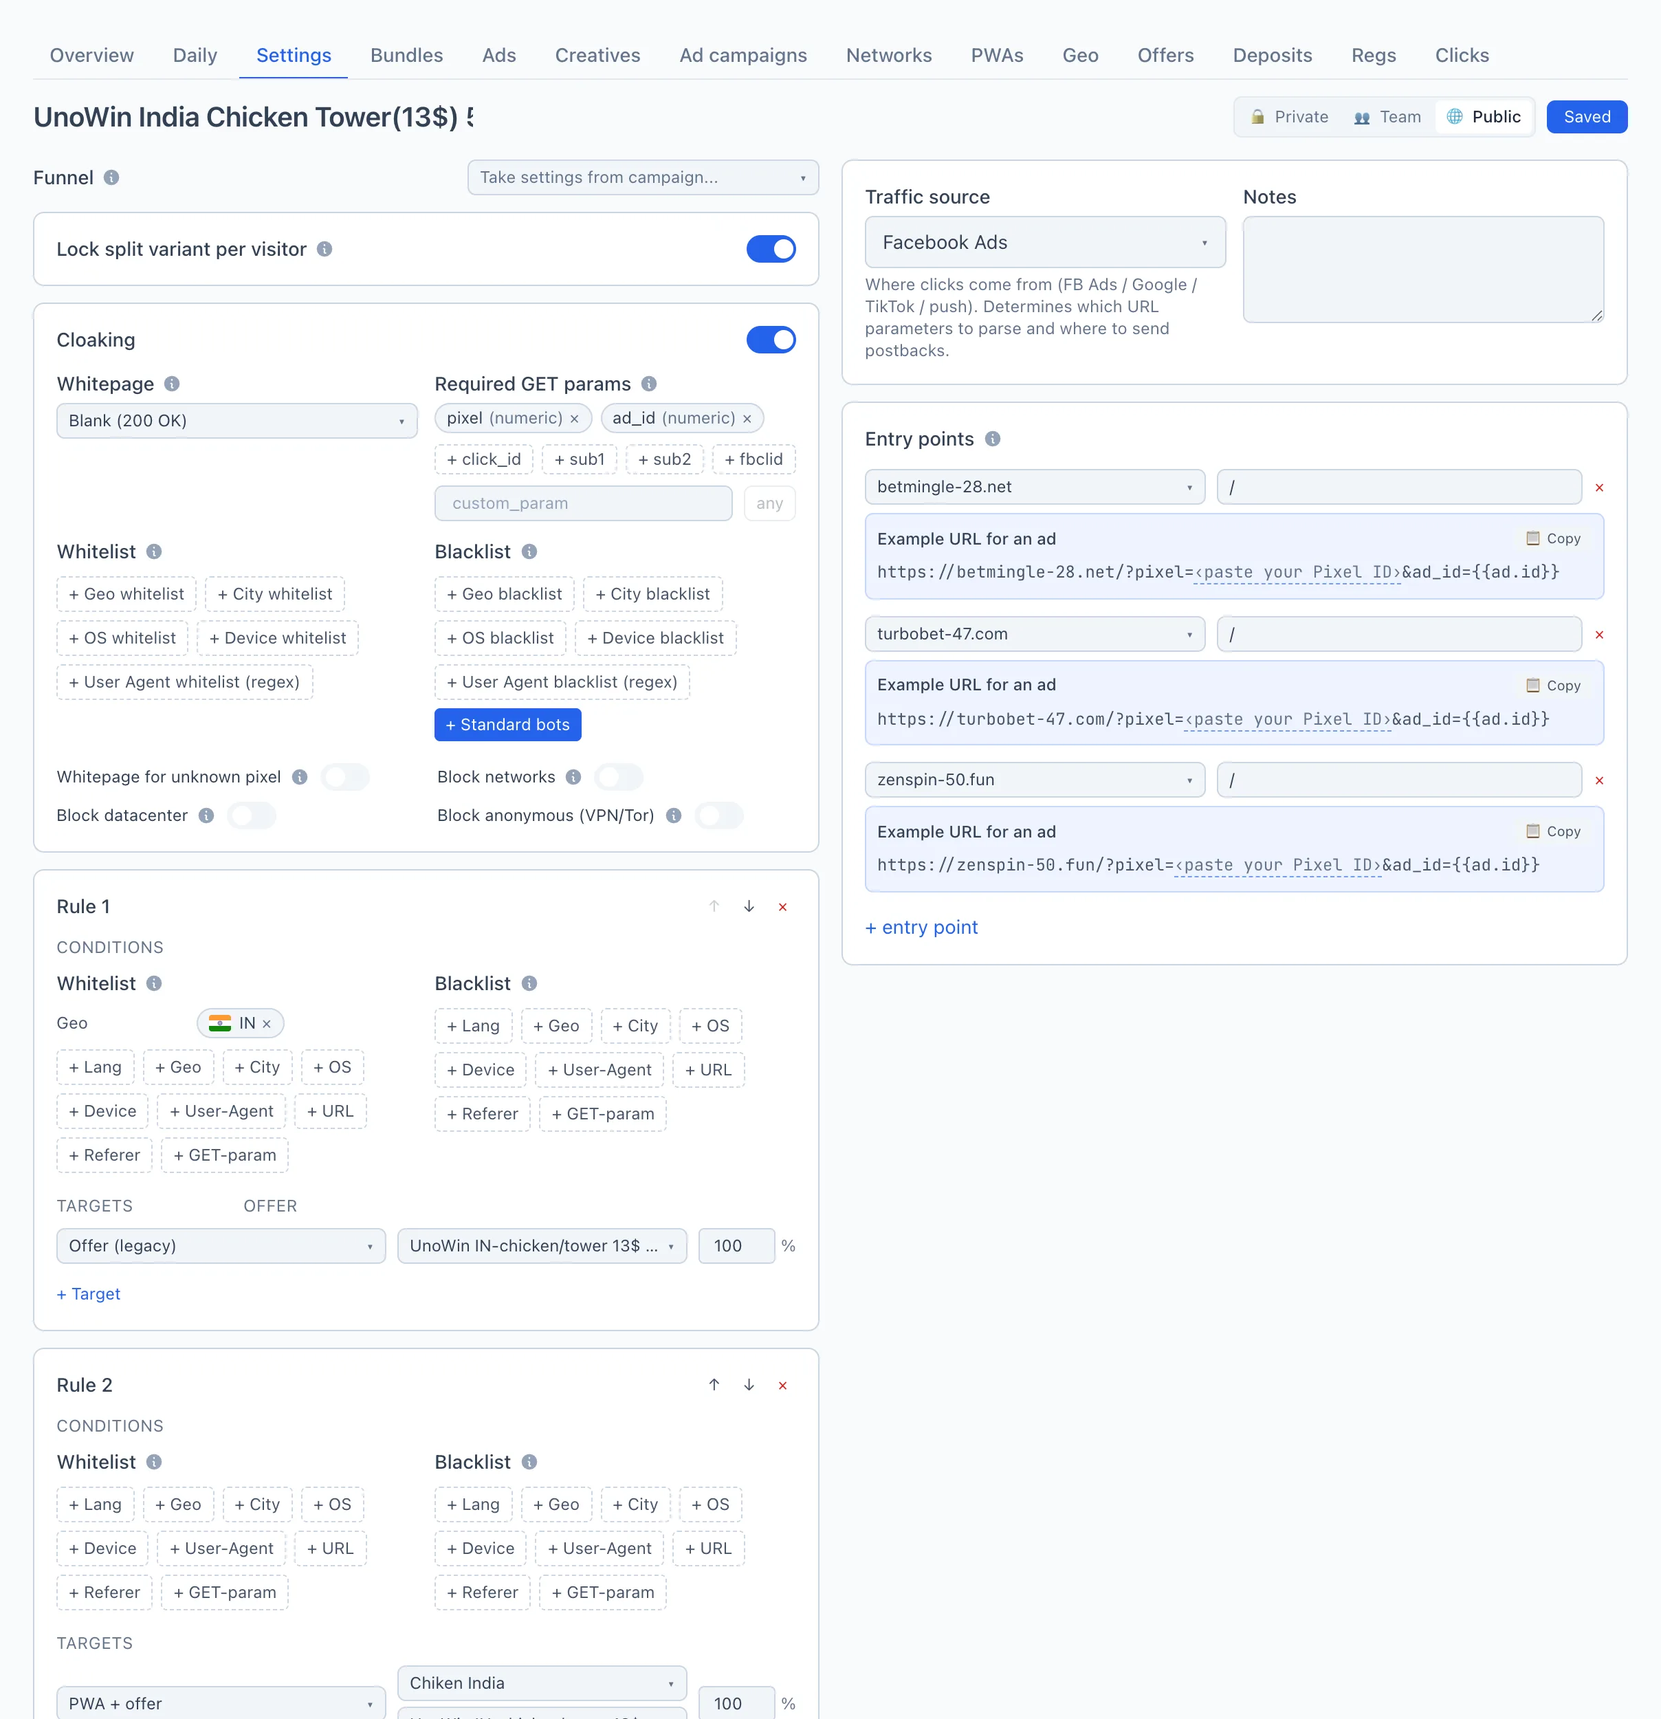
Task: Open Chiken India dropdown in Rule 2
Action: coord(542,1683)
